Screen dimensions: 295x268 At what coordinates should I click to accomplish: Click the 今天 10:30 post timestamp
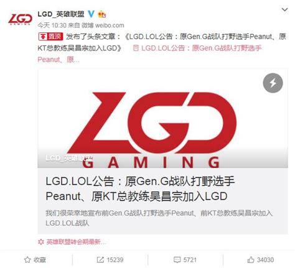point(52,25)
